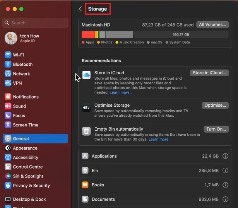Open info for Bin storage row
This screenshot has height=208, width=238.
226,170
